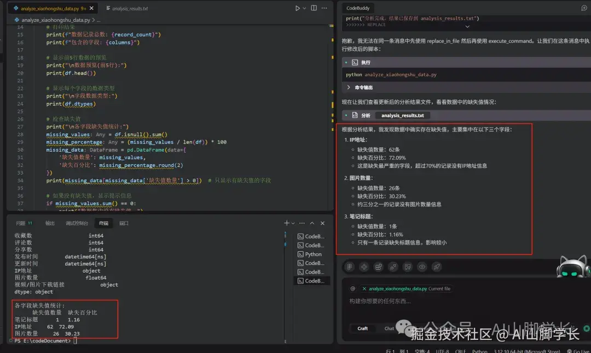Split the editor using the split icon

(x=313, y=8)
